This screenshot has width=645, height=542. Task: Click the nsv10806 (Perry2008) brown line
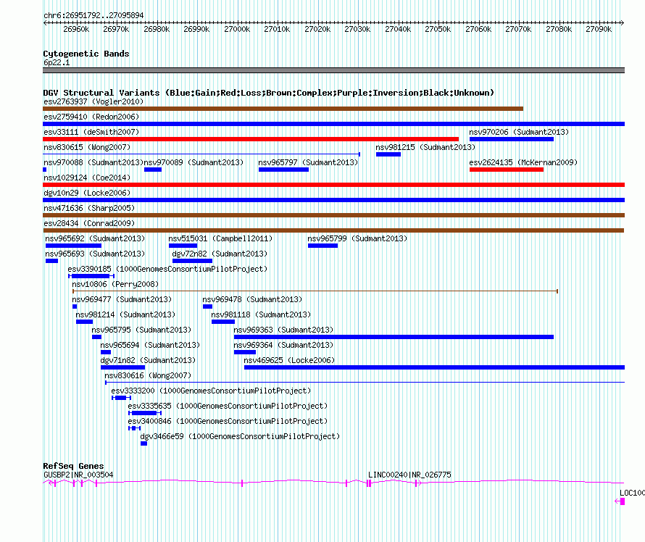click(x=315, y=291)
